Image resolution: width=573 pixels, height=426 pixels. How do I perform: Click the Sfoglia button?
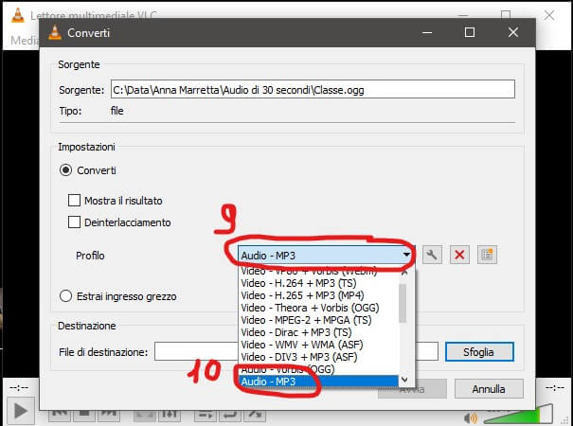(479, 352)
